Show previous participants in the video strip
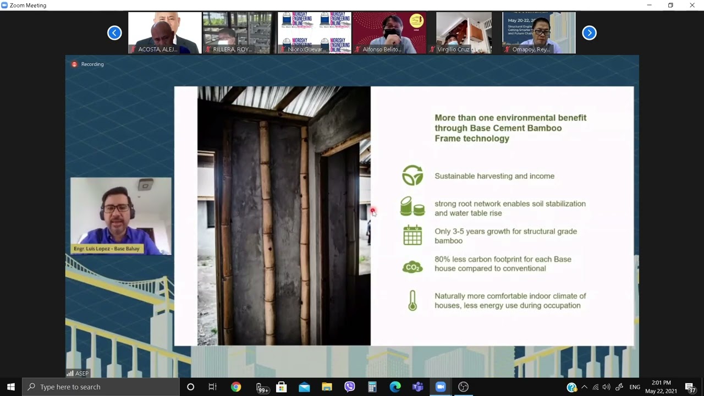Image resolution: width=704 pixels, height=396 pixels. [x=114, y=33]
